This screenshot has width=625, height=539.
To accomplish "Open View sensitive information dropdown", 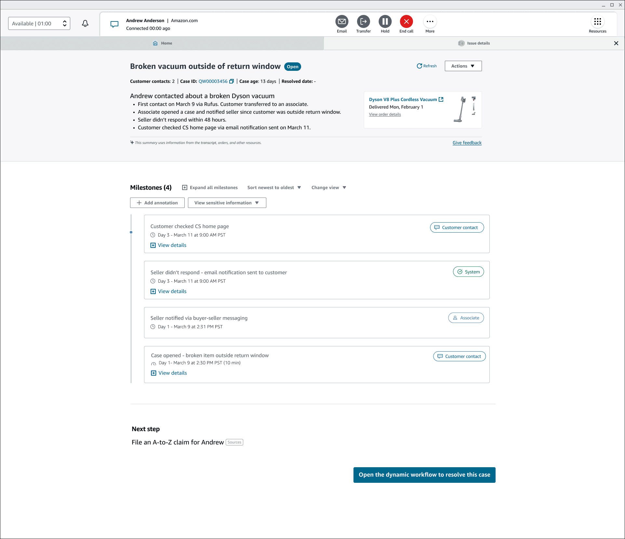I will point(227,203).
